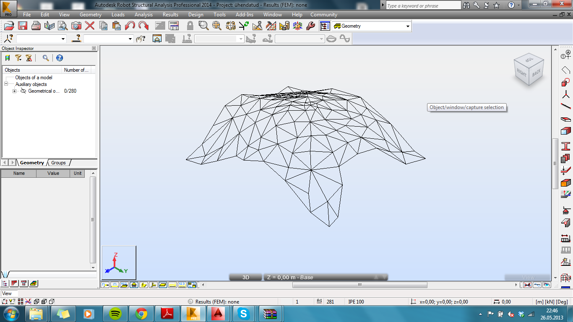Open the Analysis menu

pos(143,14)
